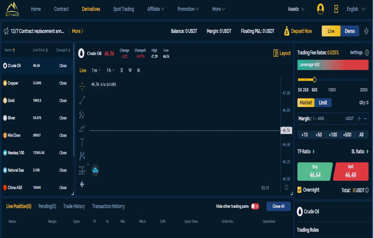Toggle Hide other trading pairs switch
The image size is (374, 238).
point(255,206)
